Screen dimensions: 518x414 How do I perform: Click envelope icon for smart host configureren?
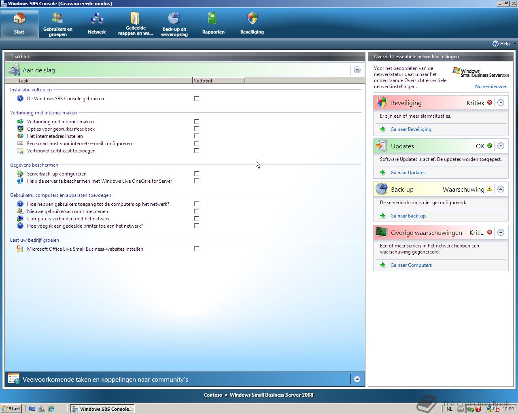[20, 143]
